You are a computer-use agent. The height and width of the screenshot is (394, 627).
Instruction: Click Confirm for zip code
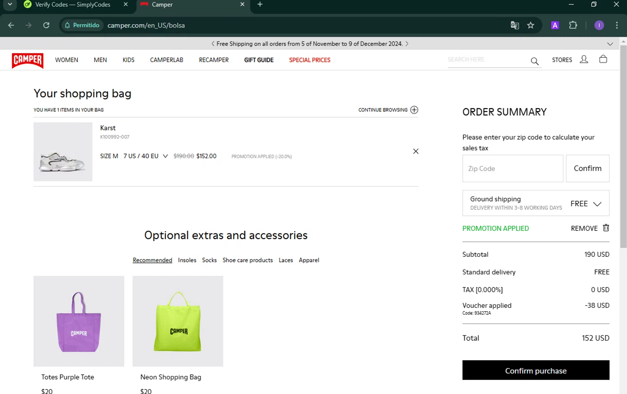[x=587, y=169]
